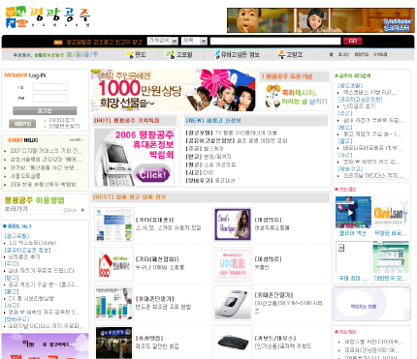The width and height of the screenshot is (417, 359).
Task: Open the 공유하고싶은 정보 menu tab
Action: (237, 54)
